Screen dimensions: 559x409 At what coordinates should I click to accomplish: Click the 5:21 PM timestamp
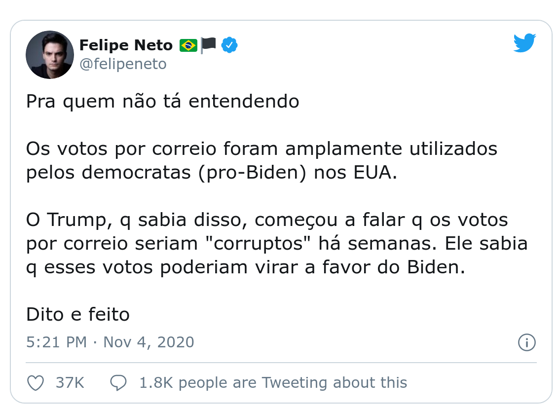point(56,342)
